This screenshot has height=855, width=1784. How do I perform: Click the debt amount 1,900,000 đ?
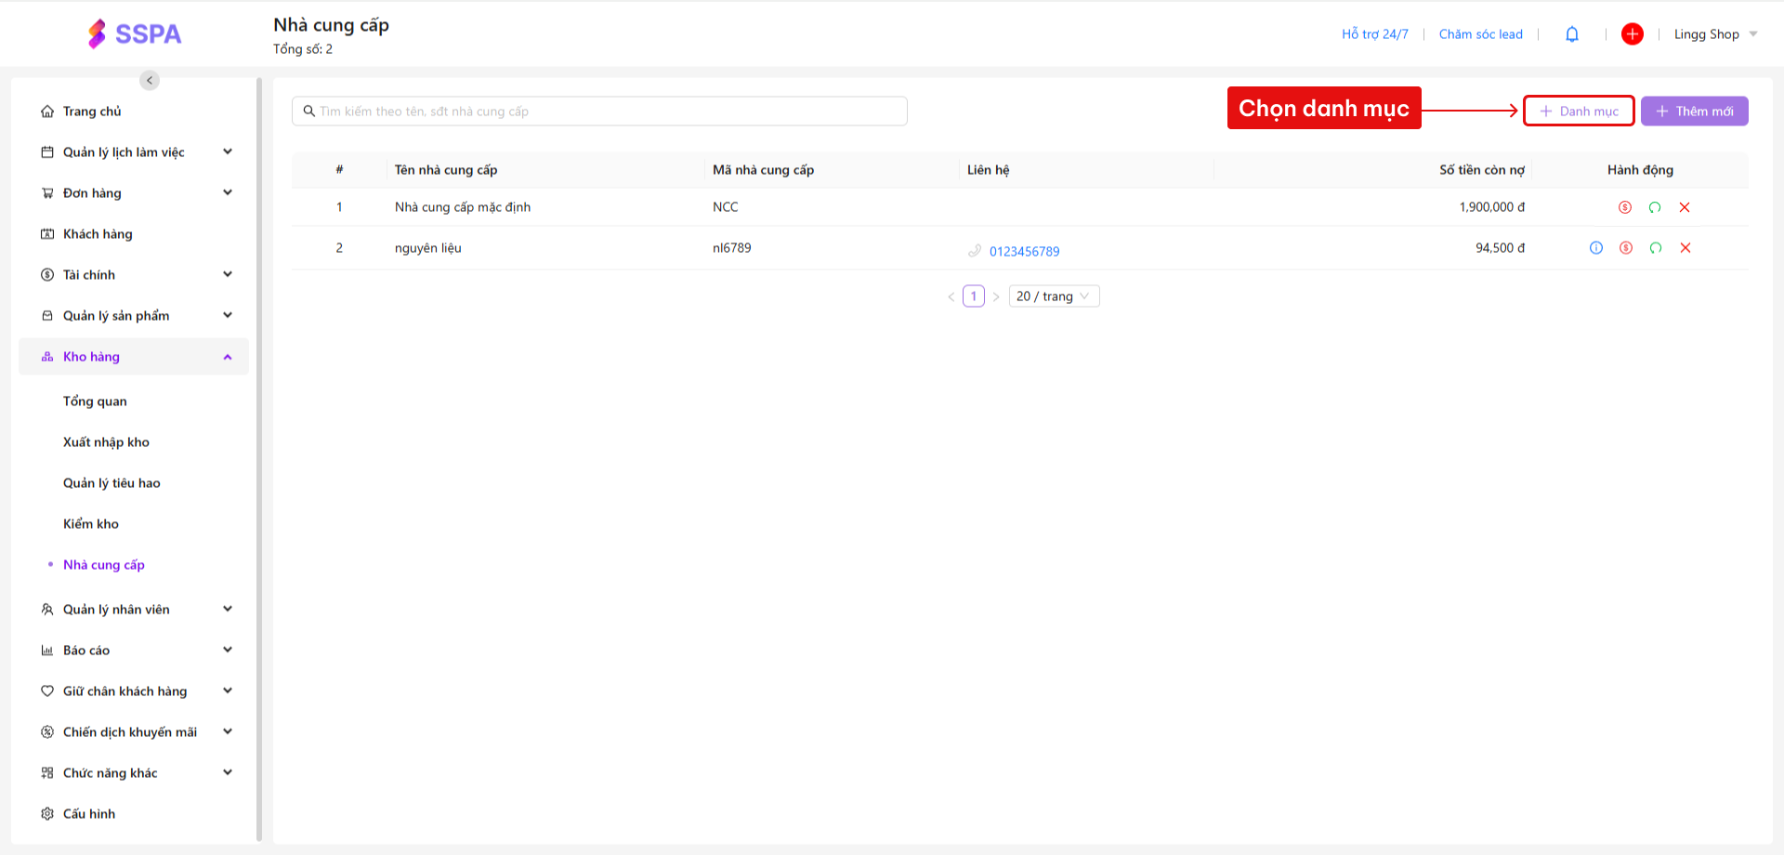click(x=1492, y=207)
